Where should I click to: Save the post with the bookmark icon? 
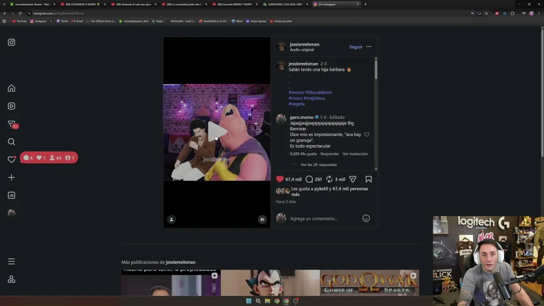coord(368,179)
